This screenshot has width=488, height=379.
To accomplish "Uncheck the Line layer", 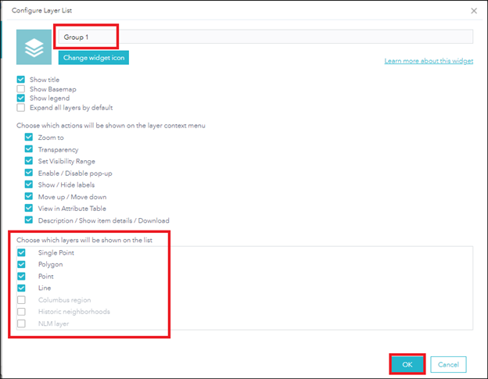I will (x=21, y=288).
